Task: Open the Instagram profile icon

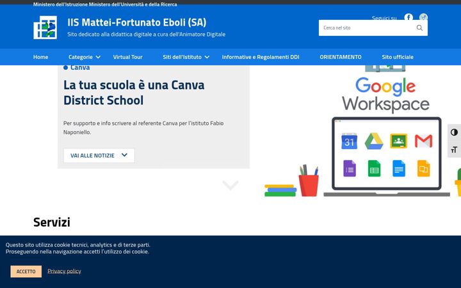Action: [423, 17]
